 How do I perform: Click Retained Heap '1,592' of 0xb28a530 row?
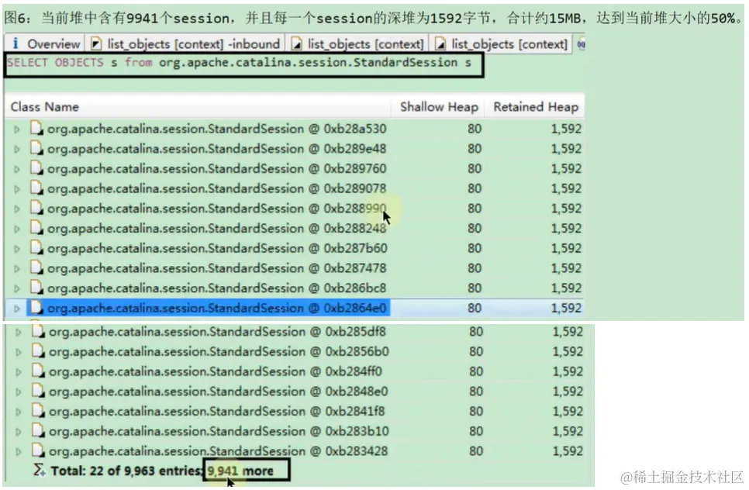(x=566, y=129)
